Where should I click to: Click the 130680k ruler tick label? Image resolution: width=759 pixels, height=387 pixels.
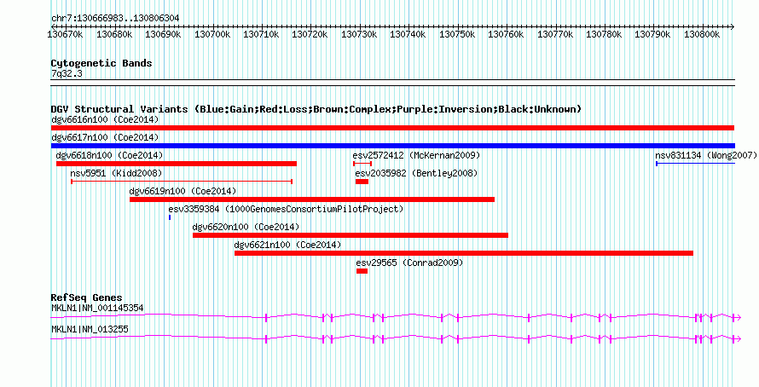tap(115, 34)
